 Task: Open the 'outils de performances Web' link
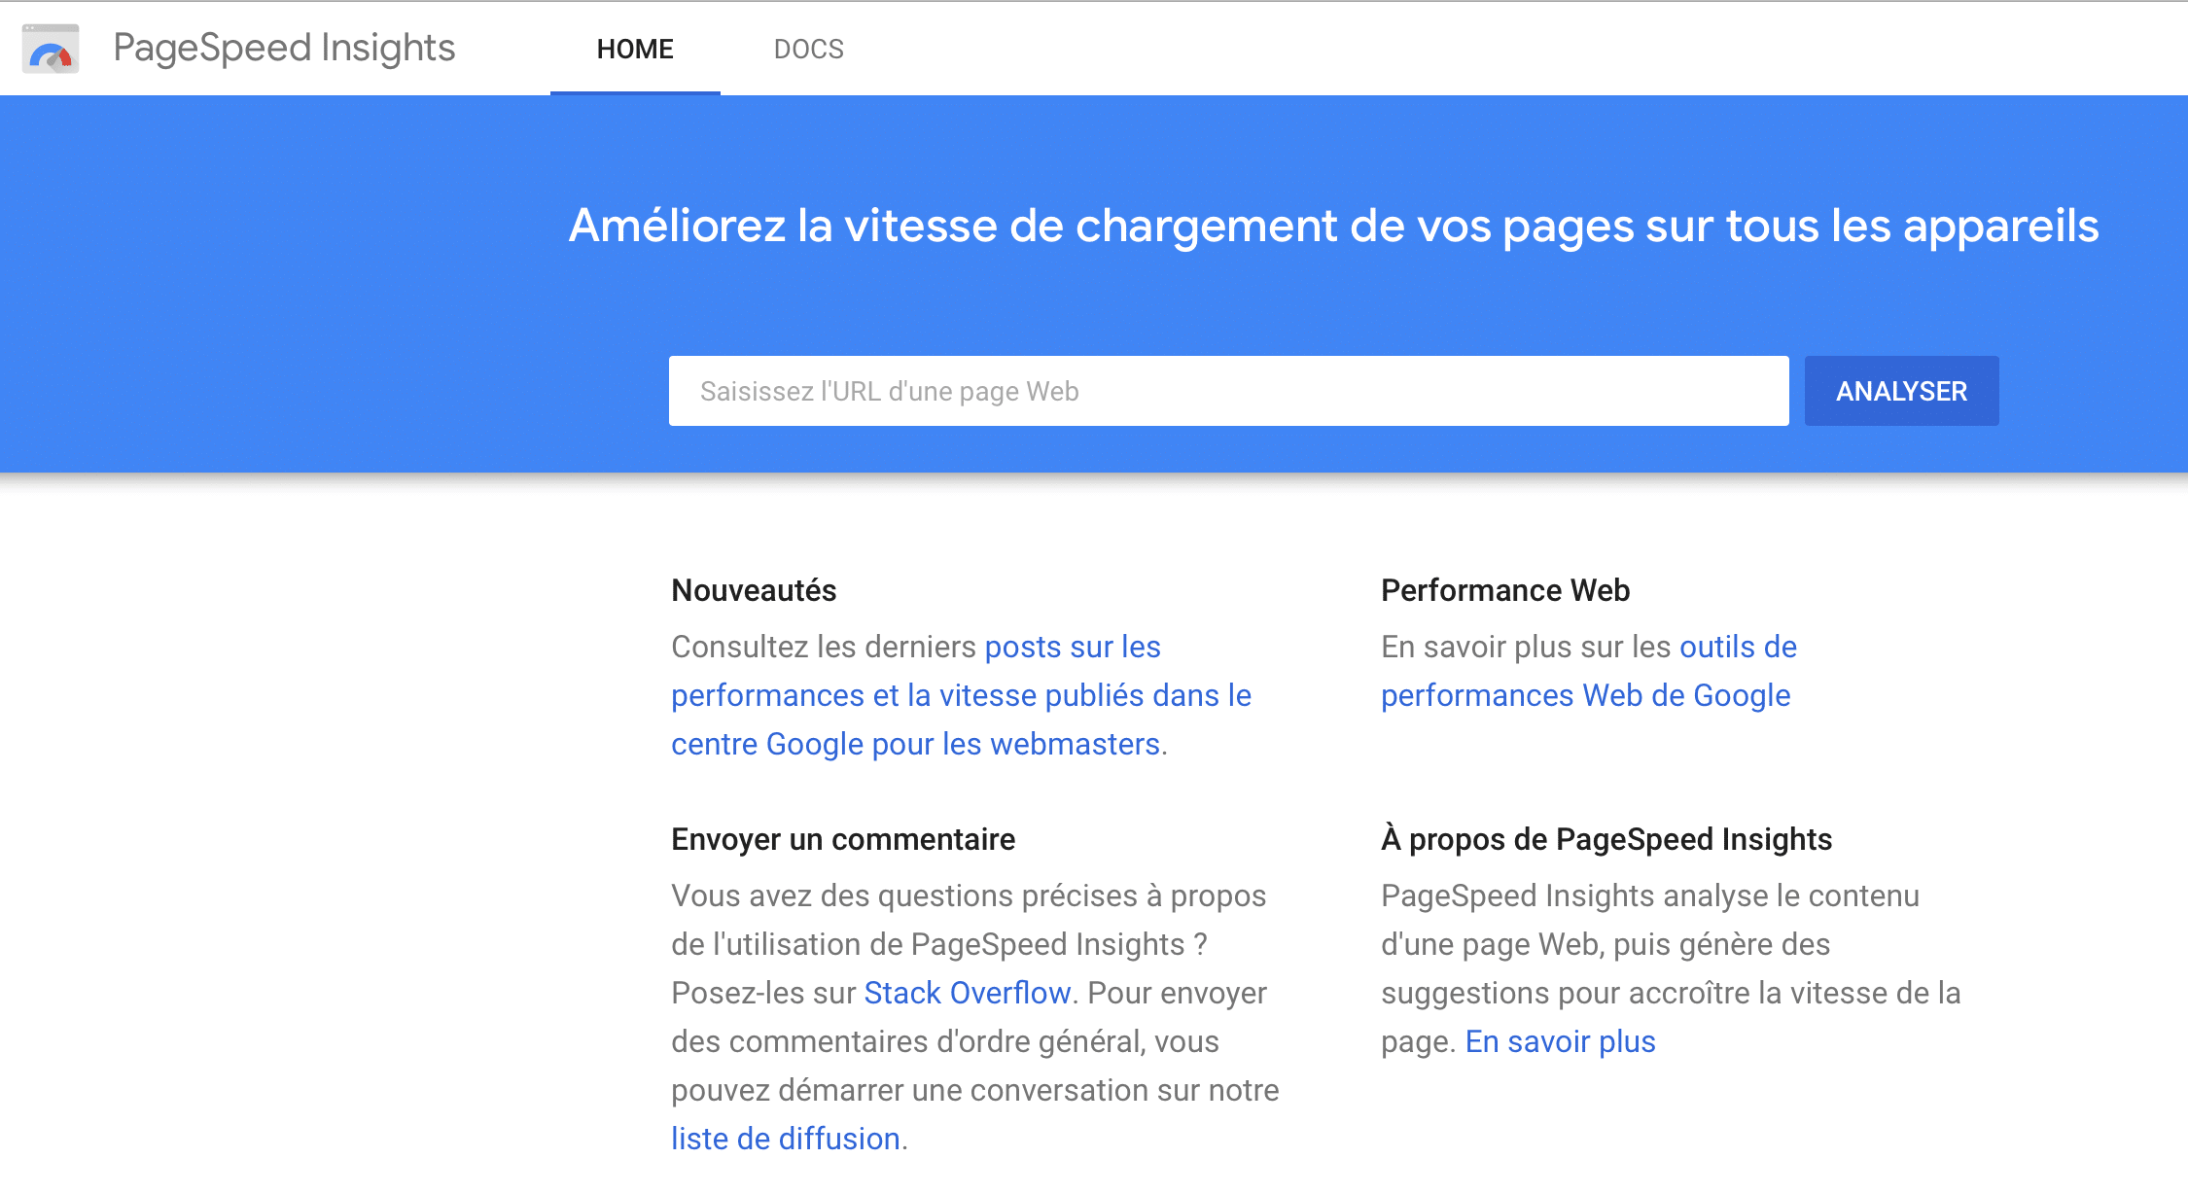pos(1737,647)
